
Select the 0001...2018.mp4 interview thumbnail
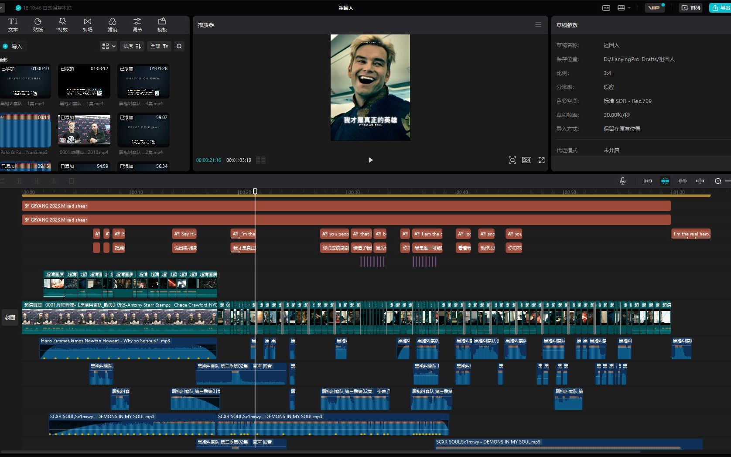[84, 130]
